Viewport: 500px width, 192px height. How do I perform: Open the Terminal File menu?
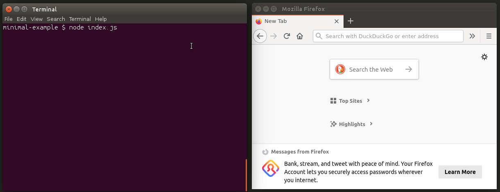[8, 19]
